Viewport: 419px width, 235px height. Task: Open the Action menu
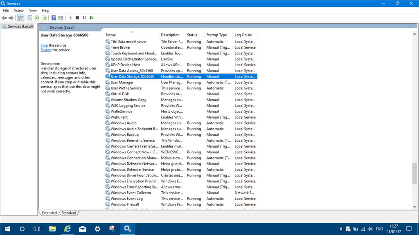(x=19, y=10)
